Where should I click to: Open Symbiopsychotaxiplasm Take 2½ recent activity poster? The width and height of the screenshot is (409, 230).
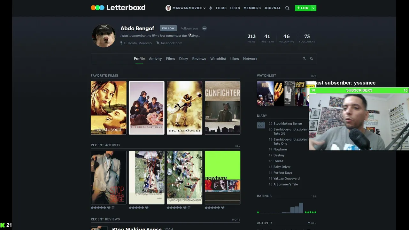point(147,178)
